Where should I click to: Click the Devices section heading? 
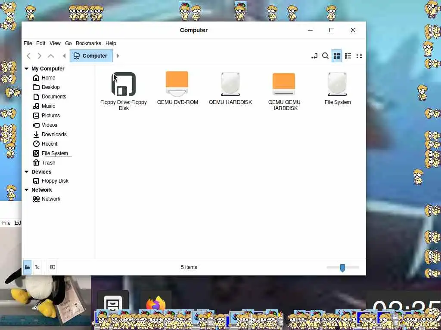click(41, 172)
